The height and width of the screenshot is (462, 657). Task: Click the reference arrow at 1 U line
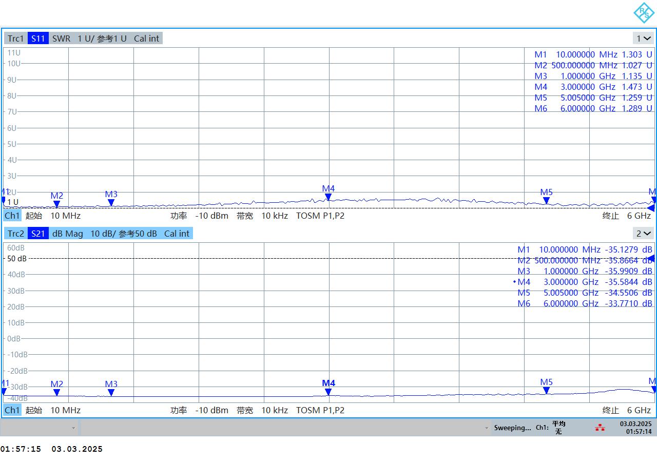click(651, 208)
